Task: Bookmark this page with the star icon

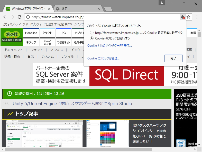Action: [x=188, y=17]
